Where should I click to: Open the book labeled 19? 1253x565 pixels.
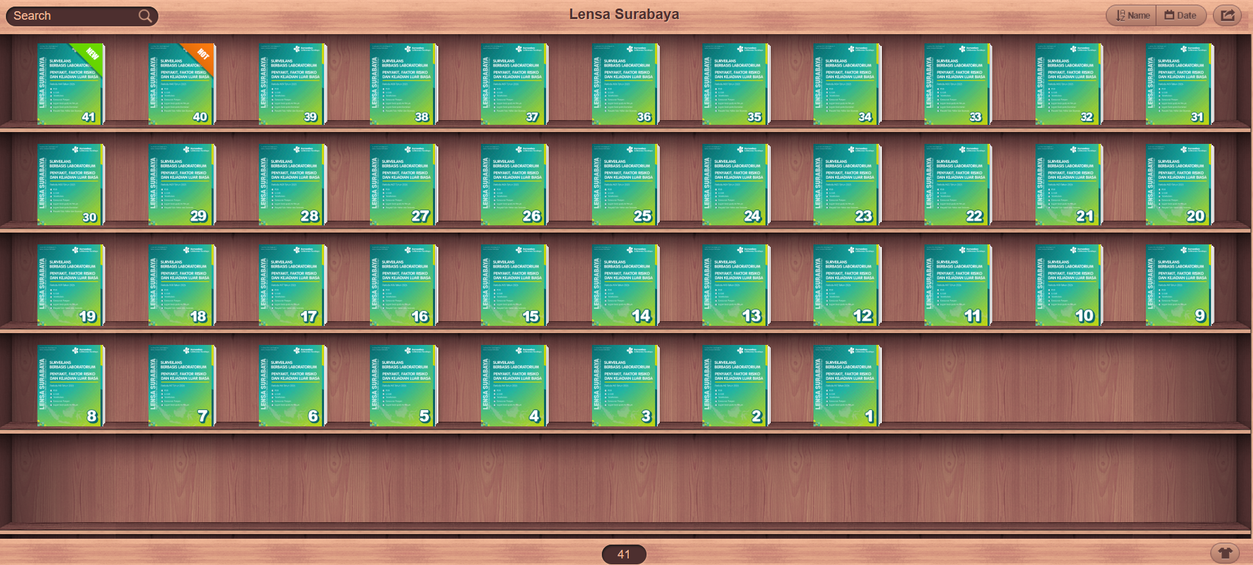coord(71,285)
